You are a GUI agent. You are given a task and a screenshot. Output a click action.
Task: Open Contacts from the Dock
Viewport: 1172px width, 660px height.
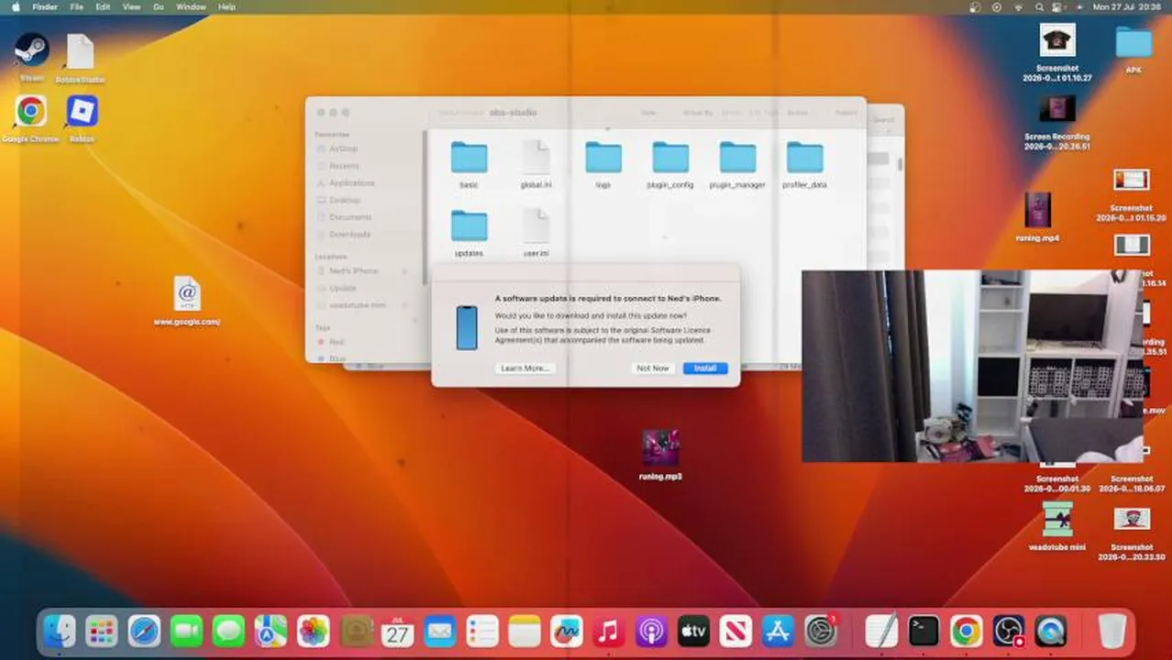[x=355, y=631]
